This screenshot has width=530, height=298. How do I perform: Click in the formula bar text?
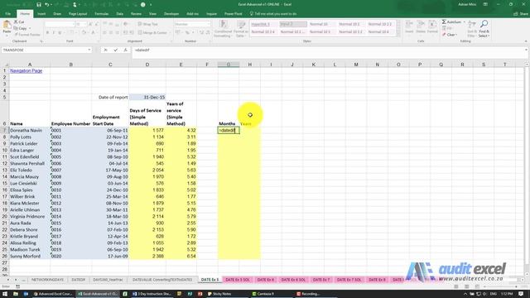tap(142, 50)
